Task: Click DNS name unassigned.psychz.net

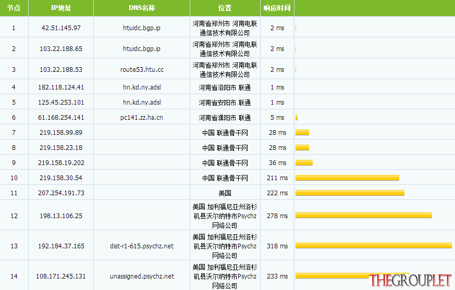Action: coord(142,276)
